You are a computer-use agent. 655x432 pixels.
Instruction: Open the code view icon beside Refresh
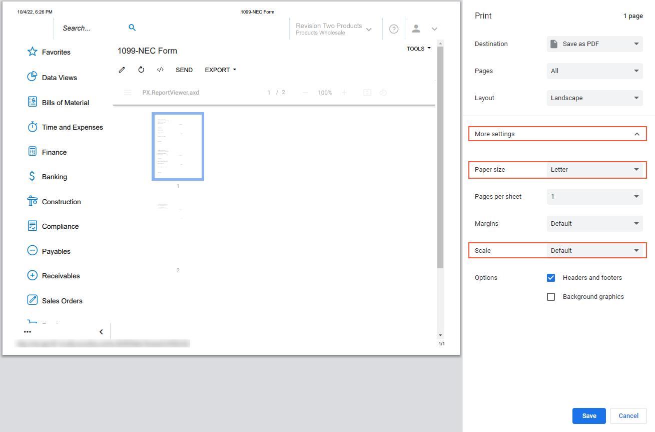pyautogui.click(x=160, y=70)
